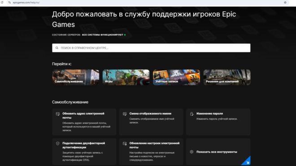This screenshot has height=166, width=296.
Task: Open the Решения для компаний category thumbnail
Action: click(x=227, y=77)
